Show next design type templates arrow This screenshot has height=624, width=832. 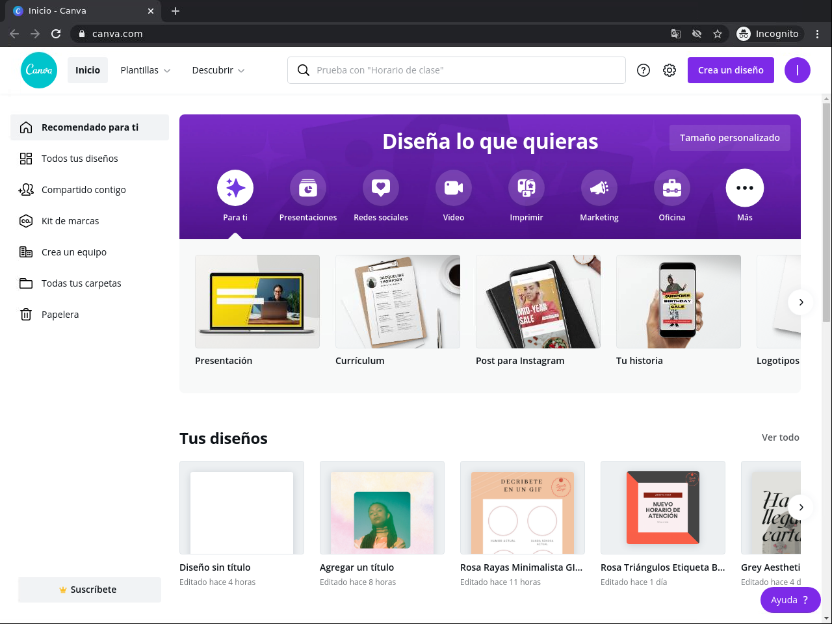[x=801, y=302]
